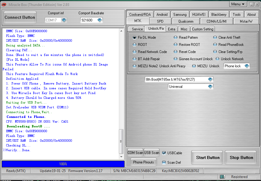Click the COM Scan button
Viewport: 261px width, 181px height.
coord(135,153)
